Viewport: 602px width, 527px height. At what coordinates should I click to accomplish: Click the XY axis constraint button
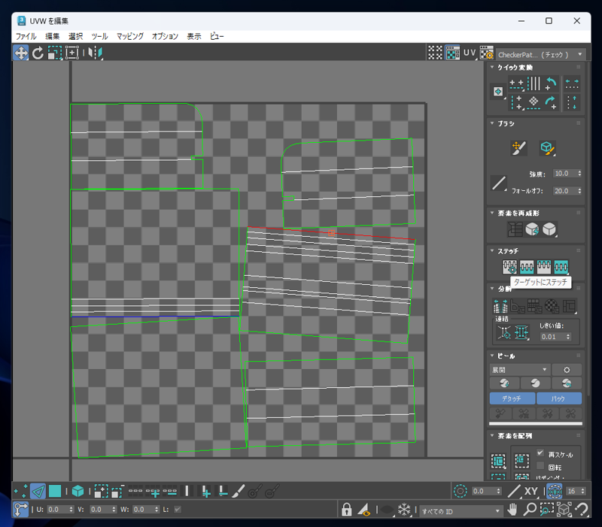pos(531,491)
